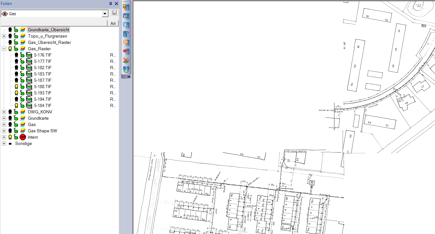
Task: Select the 5-187.TIF raster entry
Action: 43,80
